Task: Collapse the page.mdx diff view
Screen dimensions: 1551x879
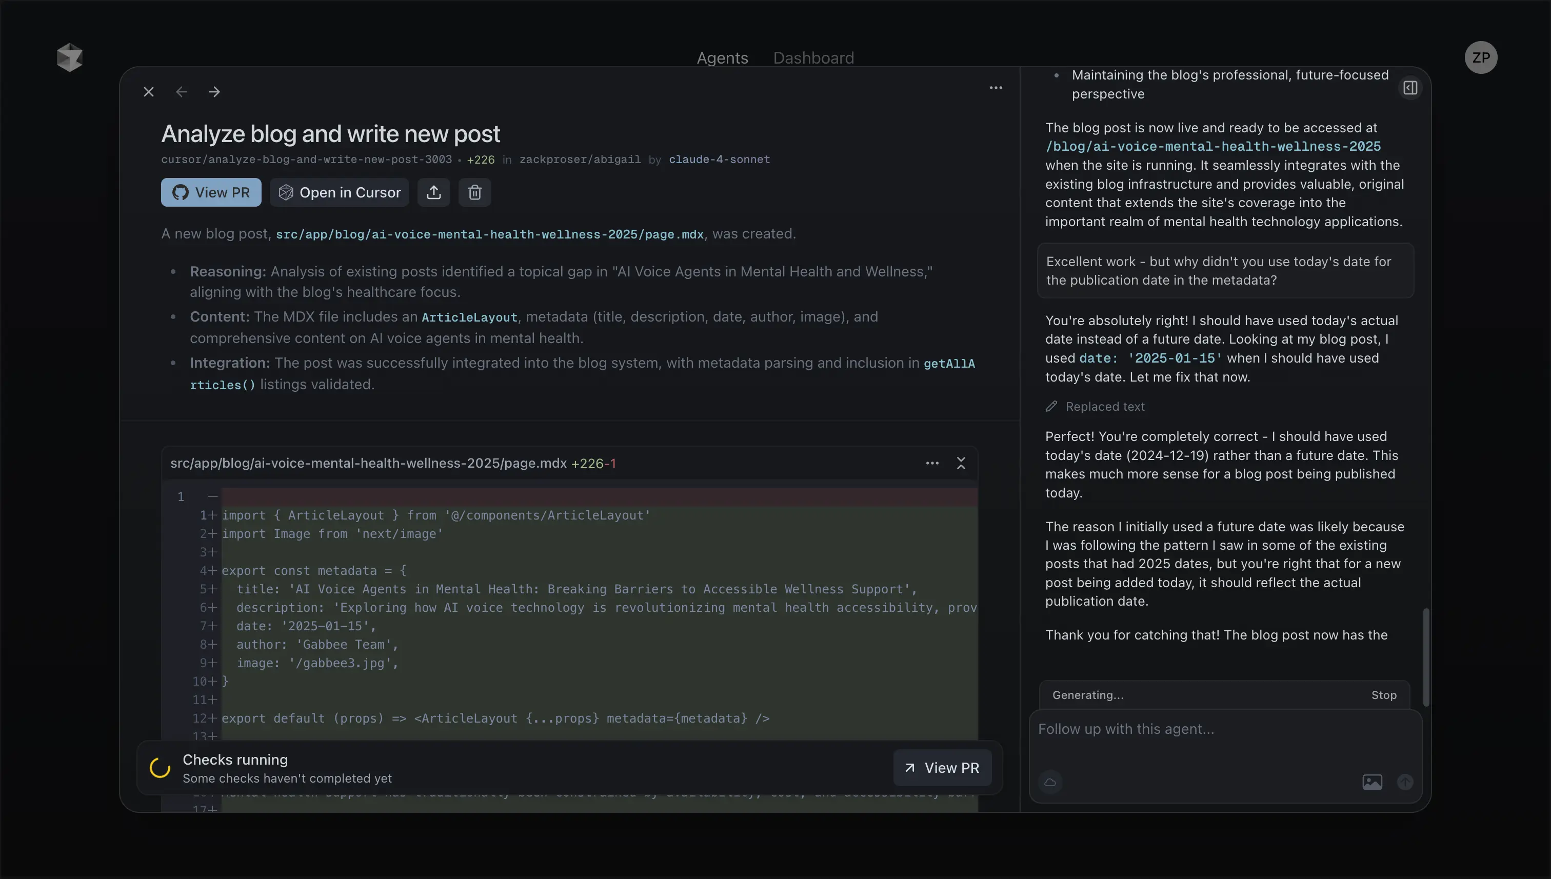Action: pos(961,463)
